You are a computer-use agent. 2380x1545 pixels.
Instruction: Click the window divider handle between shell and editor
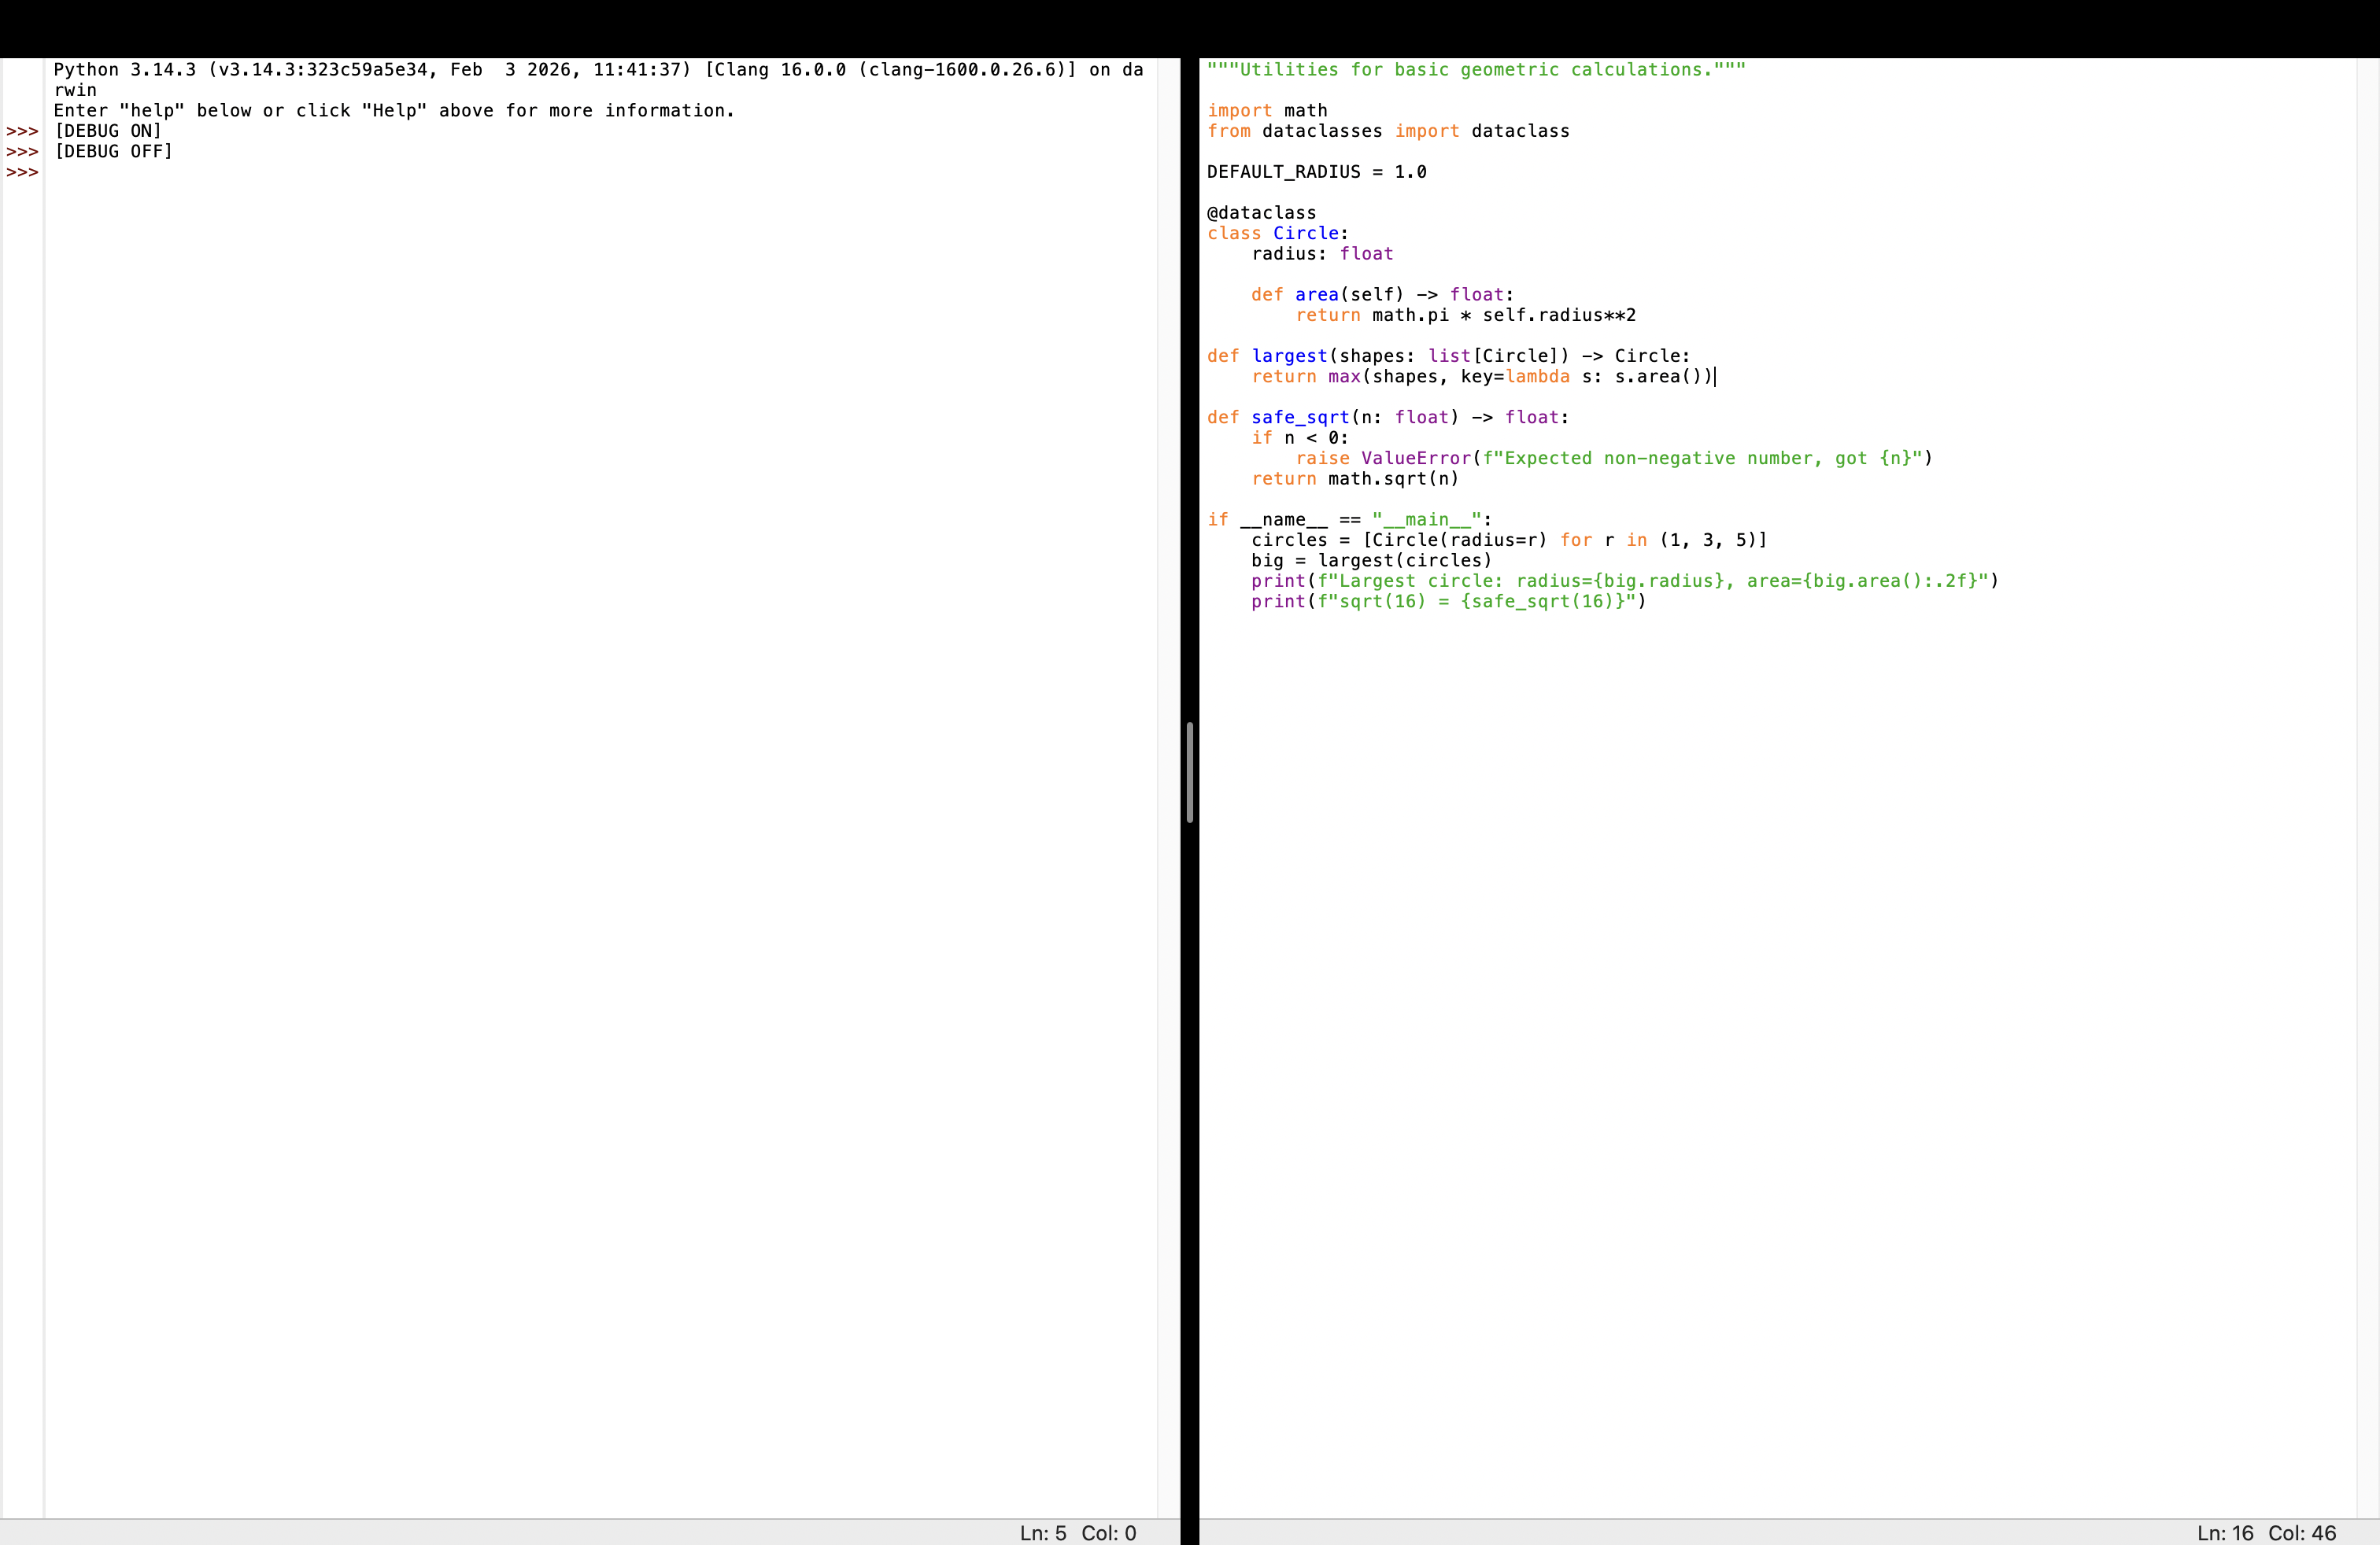[x=1189, y=772]
